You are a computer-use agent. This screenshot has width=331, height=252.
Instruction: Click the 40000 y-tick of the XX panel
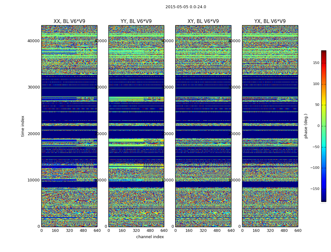34,41
